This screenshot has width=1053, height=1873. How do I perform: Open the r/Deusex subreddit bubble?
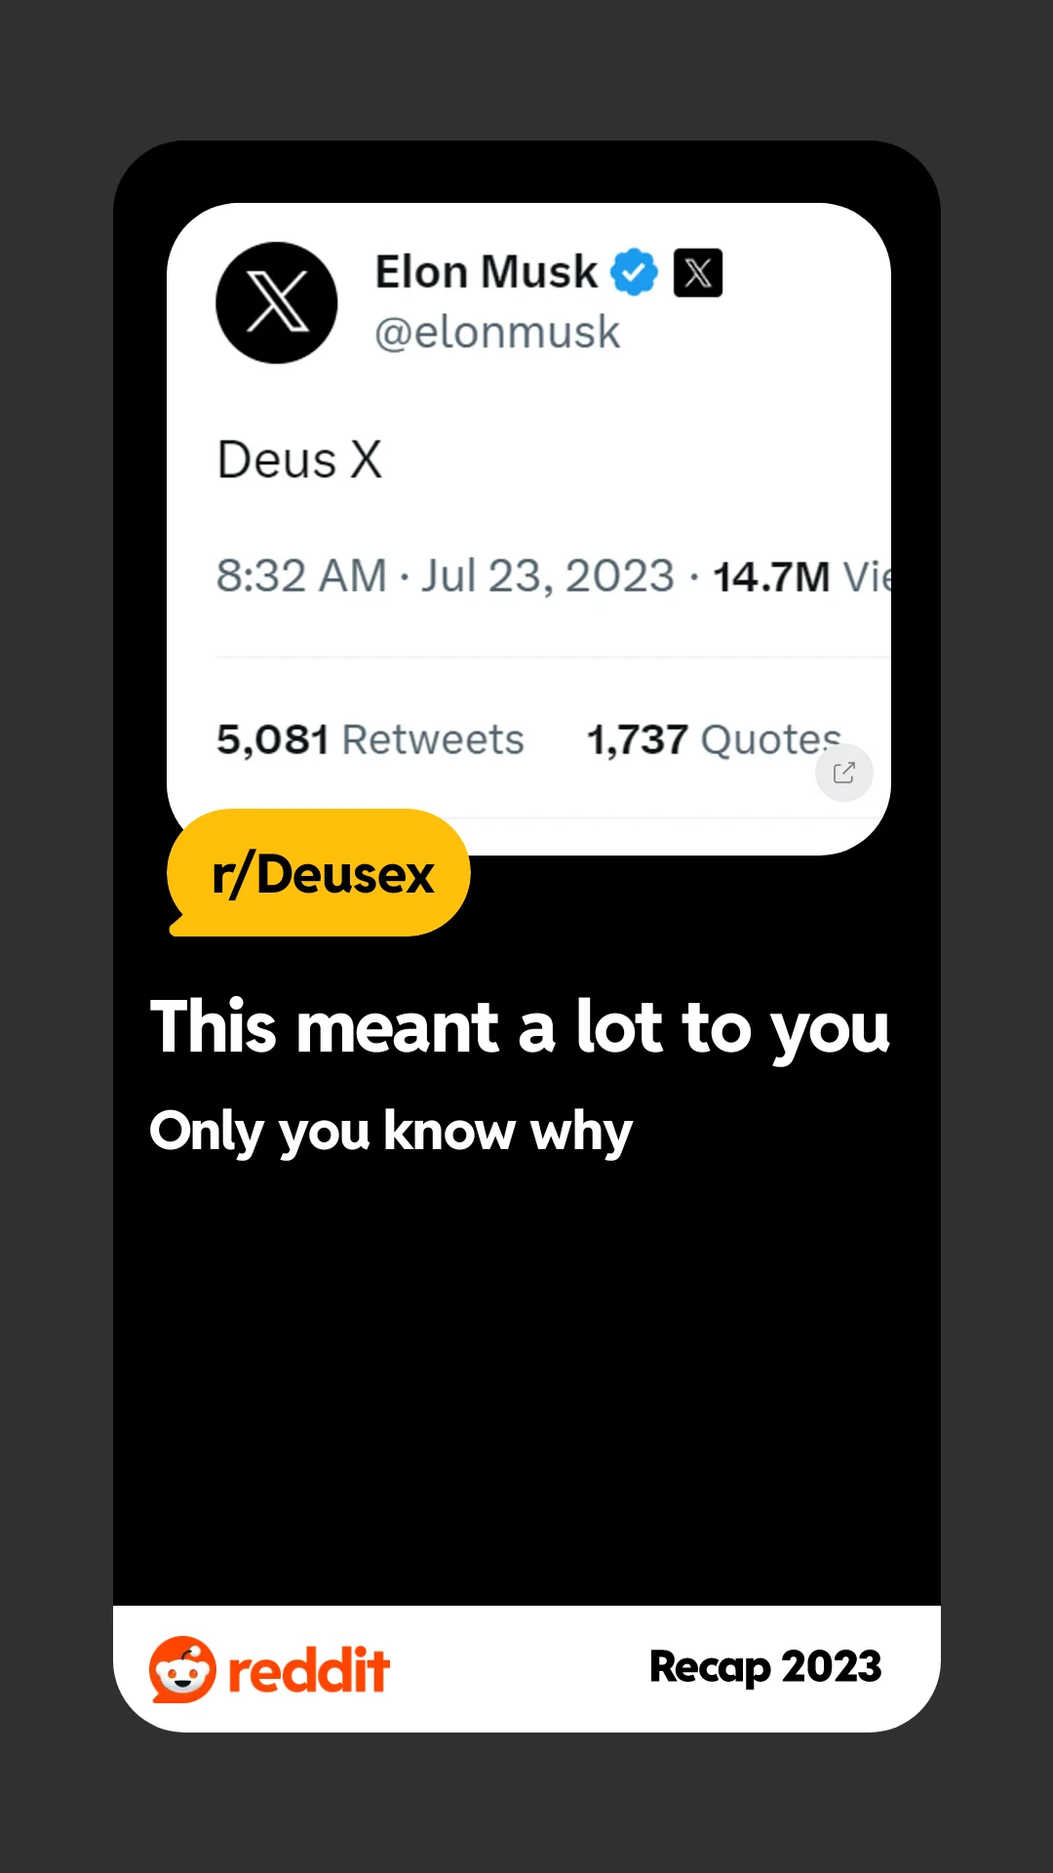pyautogui.click(x=320, y=873)
